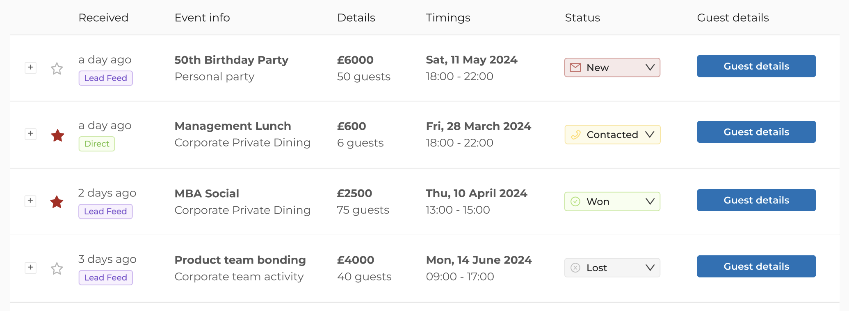Open the Won status dropdown
849x311 pixels.
pyautogui.click(x=612, y=201)
